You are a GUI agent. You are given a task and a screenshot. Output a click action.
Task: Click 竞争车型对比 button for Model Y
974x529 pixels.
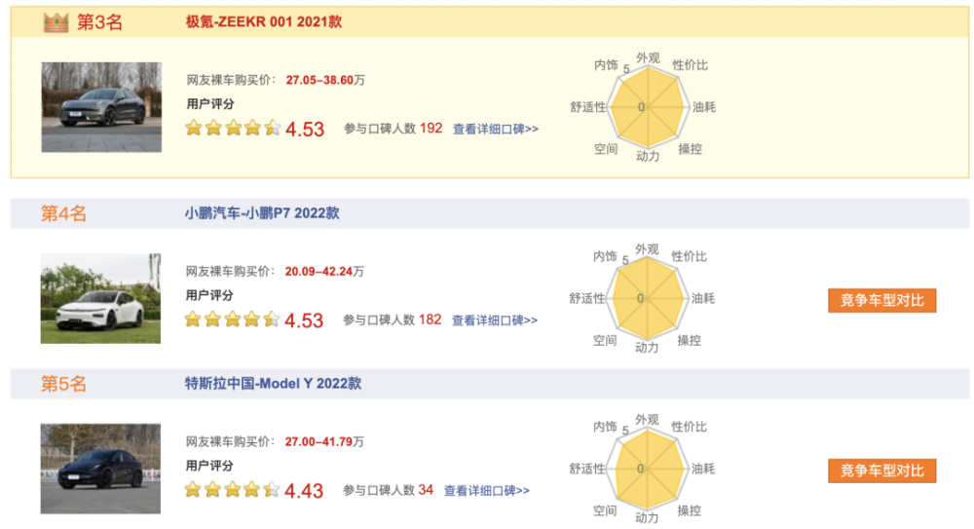(x=881, y=471)
